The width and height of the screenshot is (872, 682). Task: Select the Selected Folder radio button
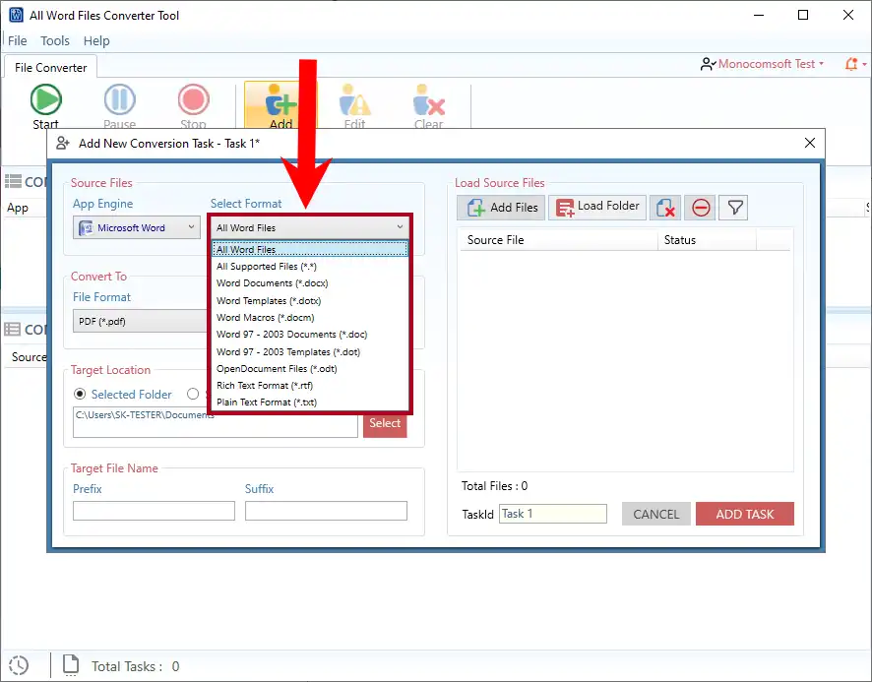click(x=80, y=394)
